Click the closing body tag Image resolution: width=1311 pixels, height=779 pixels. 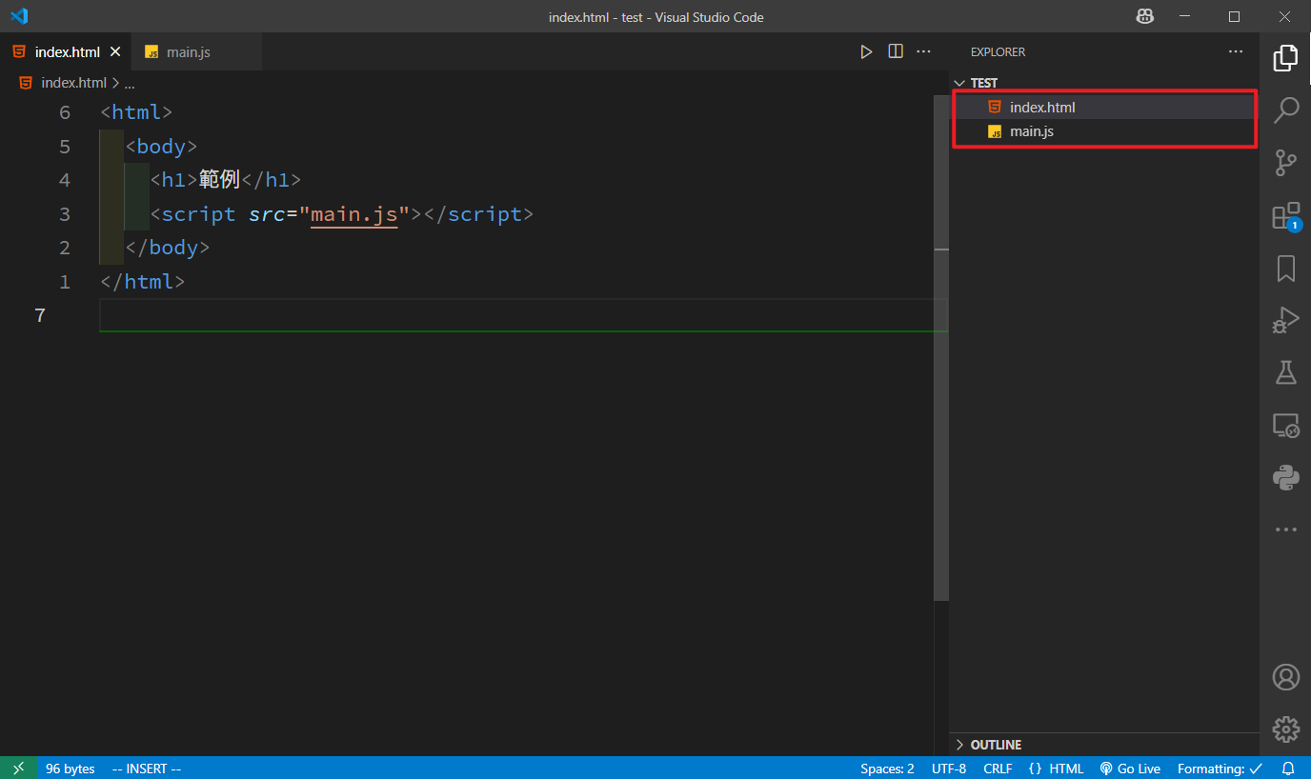pos(167,248)
